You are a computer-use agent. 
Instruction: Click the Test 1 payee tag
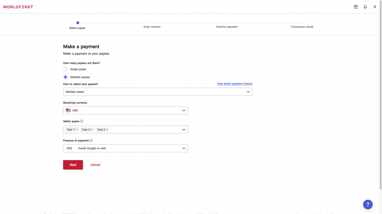[72, 130]
